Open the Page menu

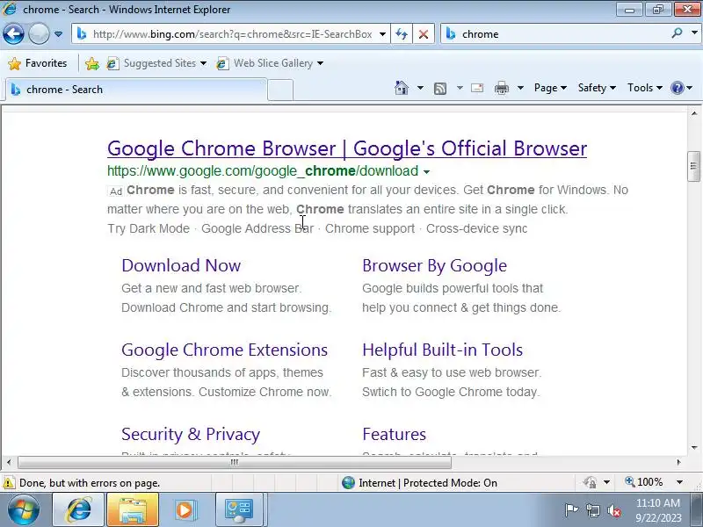click(x=550, y=88)
